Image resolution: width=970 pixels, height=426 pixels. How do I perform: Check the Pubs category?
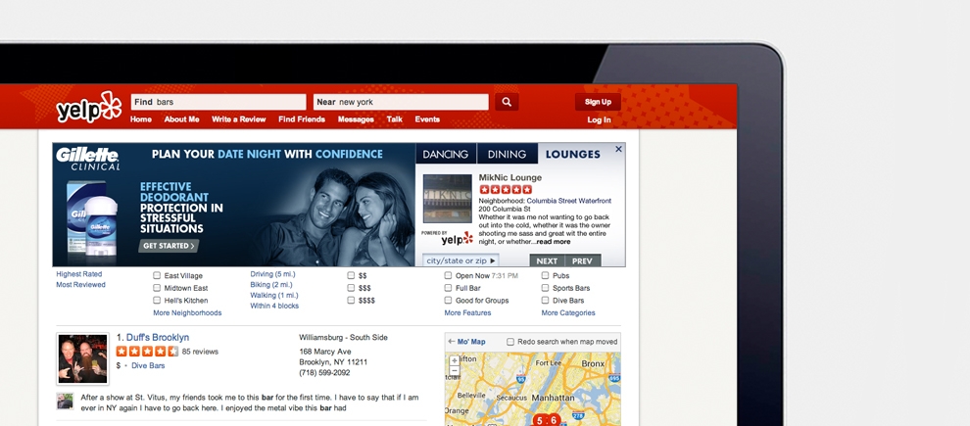545,276
